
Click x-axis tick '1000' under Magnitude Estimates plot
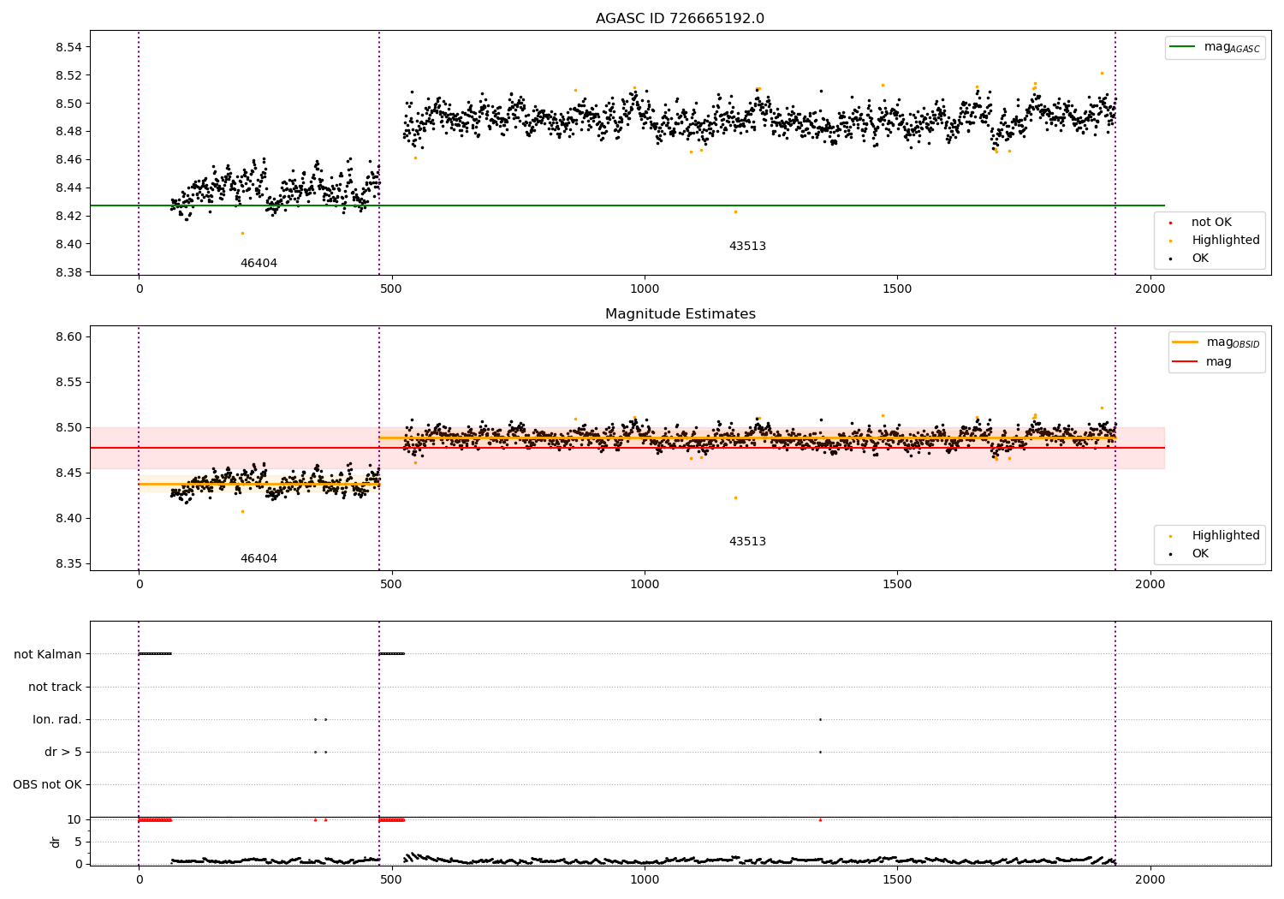645,584
